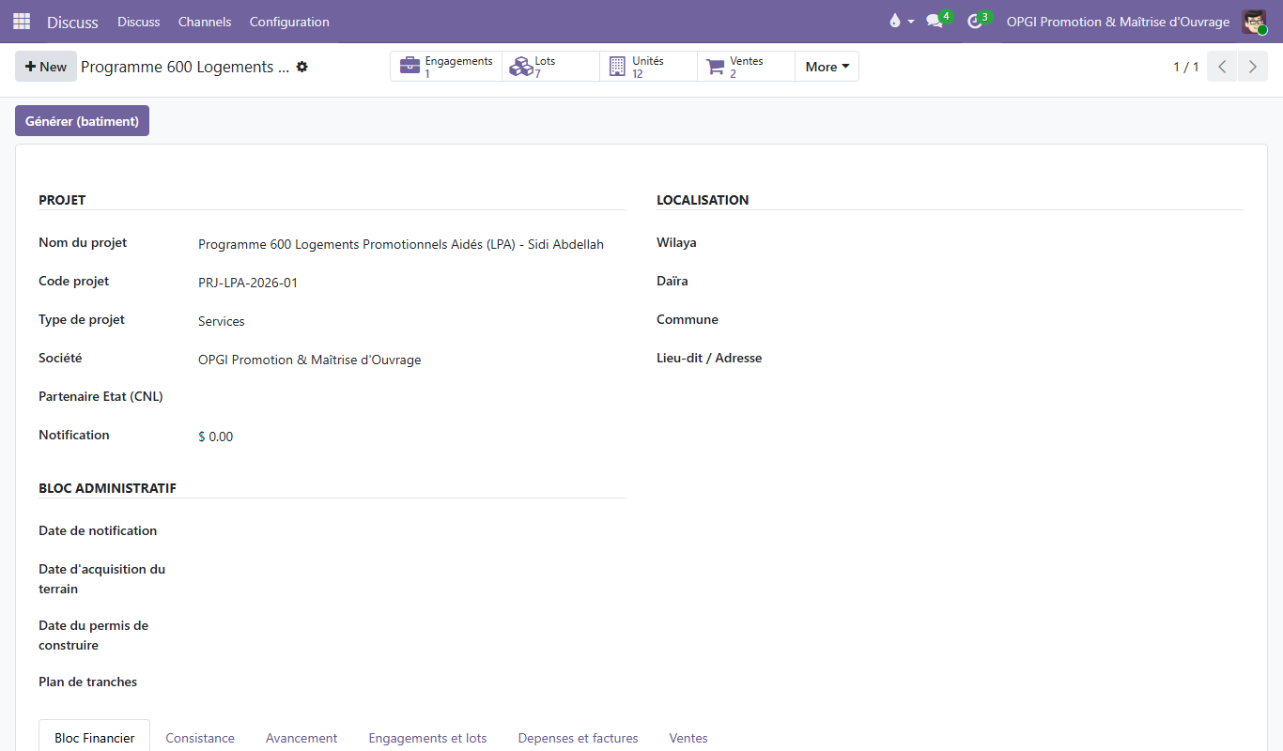Click record title Programme 600 Logements
Screen dimensions: 1283x751
click(185, 67)
